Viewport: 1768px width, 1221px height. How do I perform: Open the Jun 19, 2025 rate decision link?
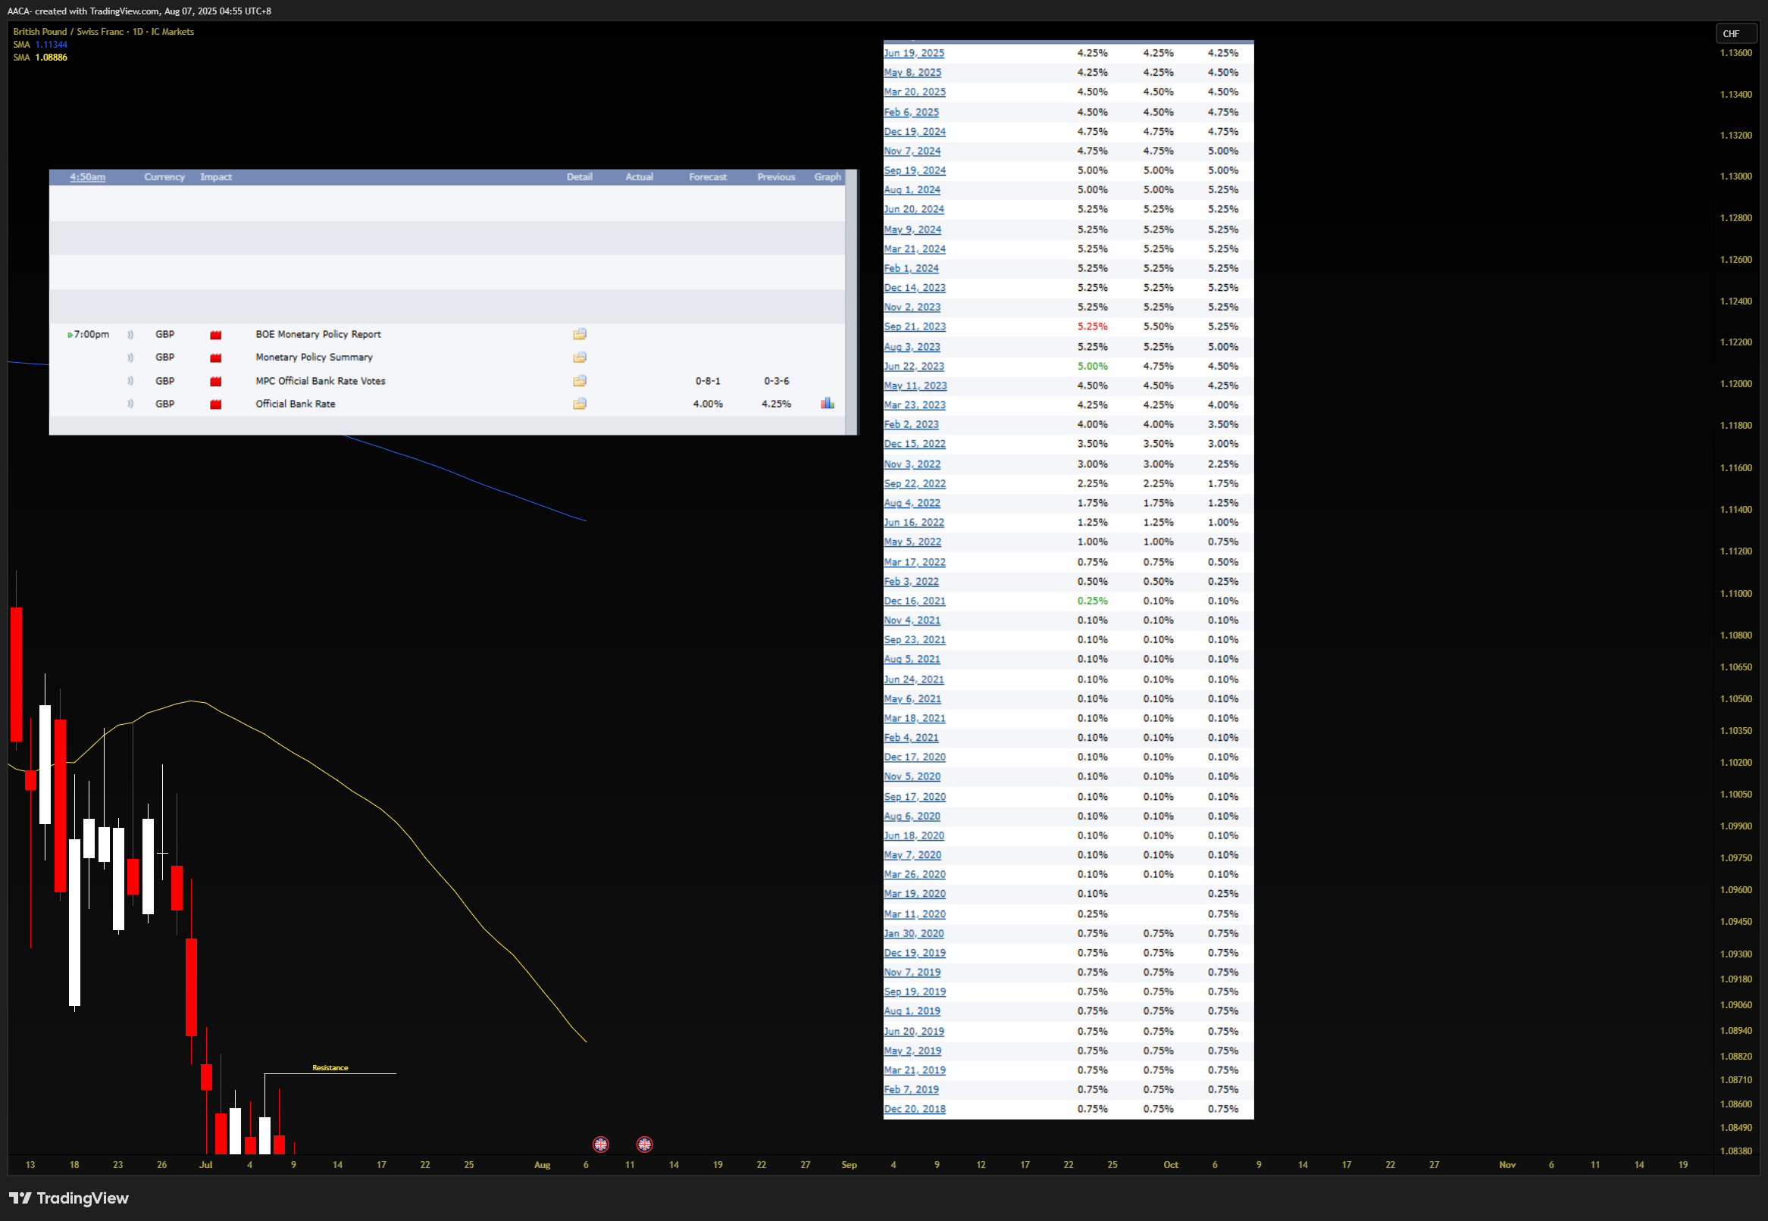coord(914,53)
